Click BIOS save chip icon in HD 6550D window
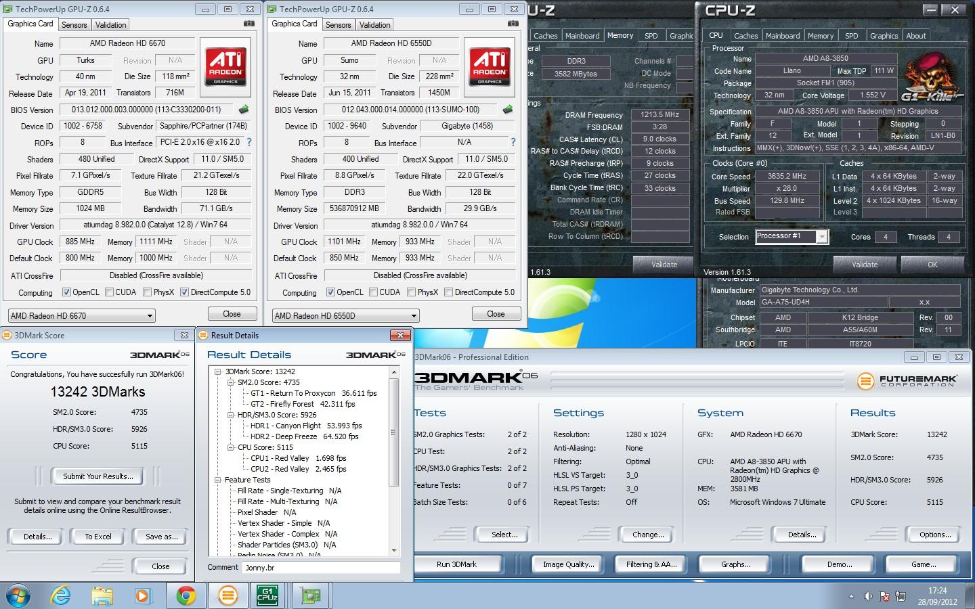This screenshot has width=975, height=609. click(x=508, y=110)
